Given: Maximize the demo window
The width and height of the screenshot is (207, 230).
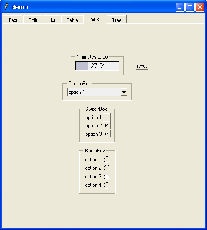Looking at the screenshot, I should pyautogui.click(x=190, y=7).
